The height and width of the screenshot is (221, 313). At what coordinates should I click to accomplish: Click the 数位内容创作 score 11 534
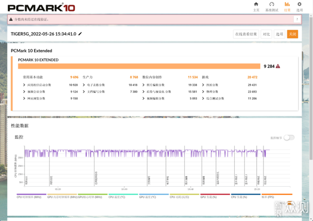(x=193, y=77)
